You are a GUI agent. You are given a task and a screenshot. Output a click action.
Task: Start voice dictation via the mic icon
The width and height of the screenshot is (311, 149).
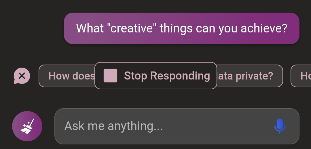click(280, 126)
